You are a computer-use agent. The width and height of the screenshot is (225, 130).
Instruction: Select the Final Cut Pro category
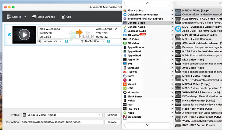(x=148, y=10)
